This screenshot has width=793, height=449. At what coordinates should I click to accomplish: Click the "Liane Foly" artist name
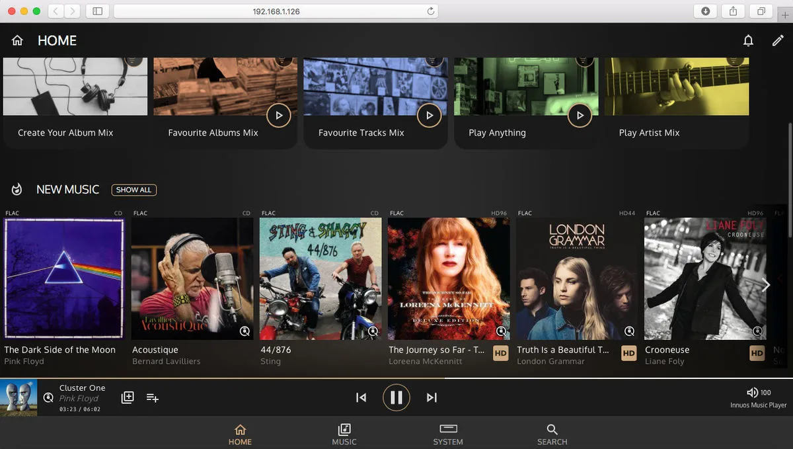click(x=665, y=362)
